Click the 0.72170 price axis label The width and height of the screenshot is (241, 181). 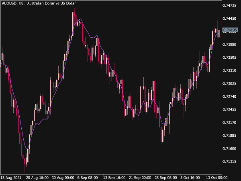coord(229,123)
